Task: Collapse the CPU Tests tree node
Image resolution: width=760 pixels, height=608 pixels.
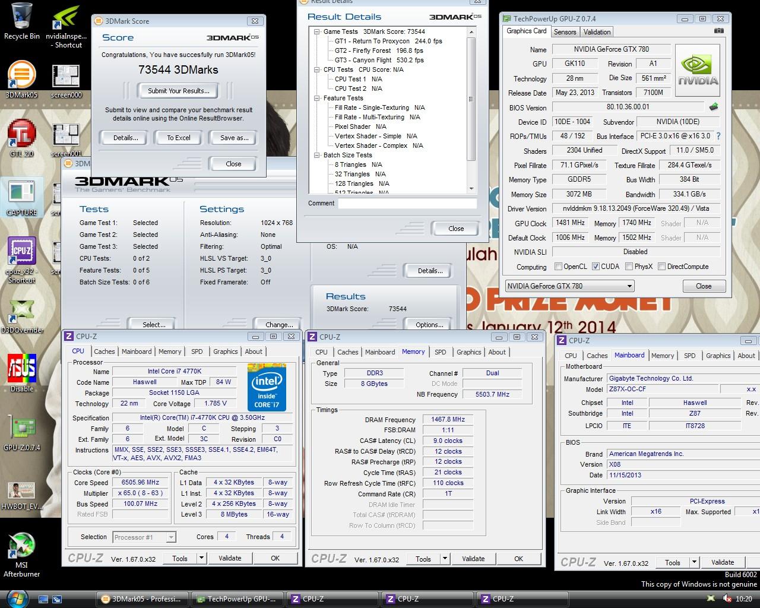Action: (x=318, y=70)
